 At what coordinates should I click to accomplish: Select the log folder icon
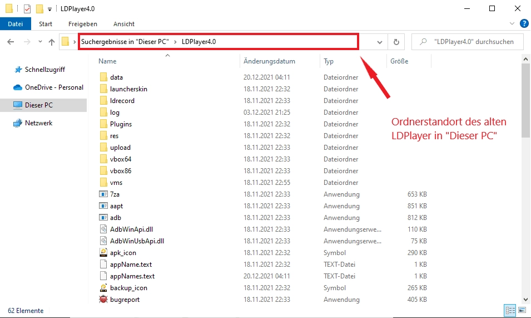pyautogui.click(x=103, y=112)
